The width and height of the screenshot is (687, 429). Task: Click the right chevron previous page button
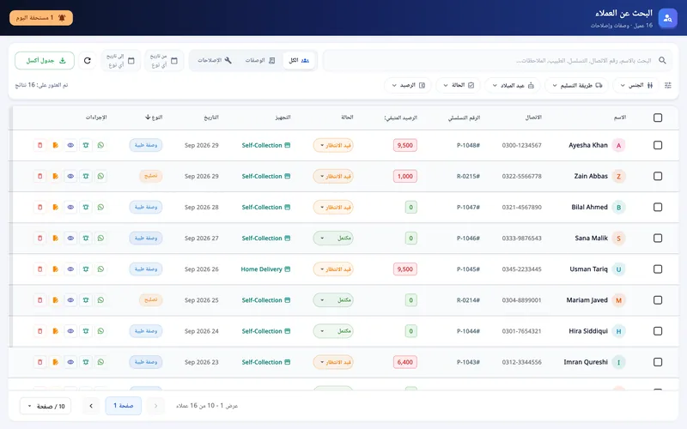tap(155, 406)
